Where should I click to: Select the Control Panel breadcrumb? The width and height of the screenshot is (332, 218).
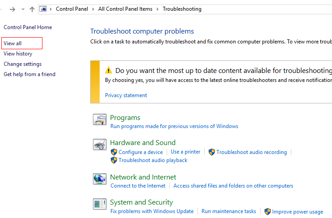[72, 9]
